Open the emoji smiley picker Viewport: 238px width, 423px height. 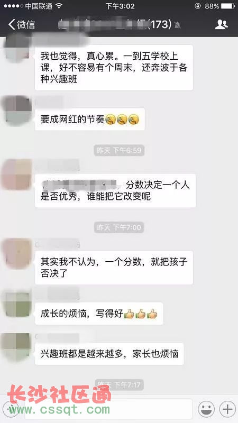[206, 409]
